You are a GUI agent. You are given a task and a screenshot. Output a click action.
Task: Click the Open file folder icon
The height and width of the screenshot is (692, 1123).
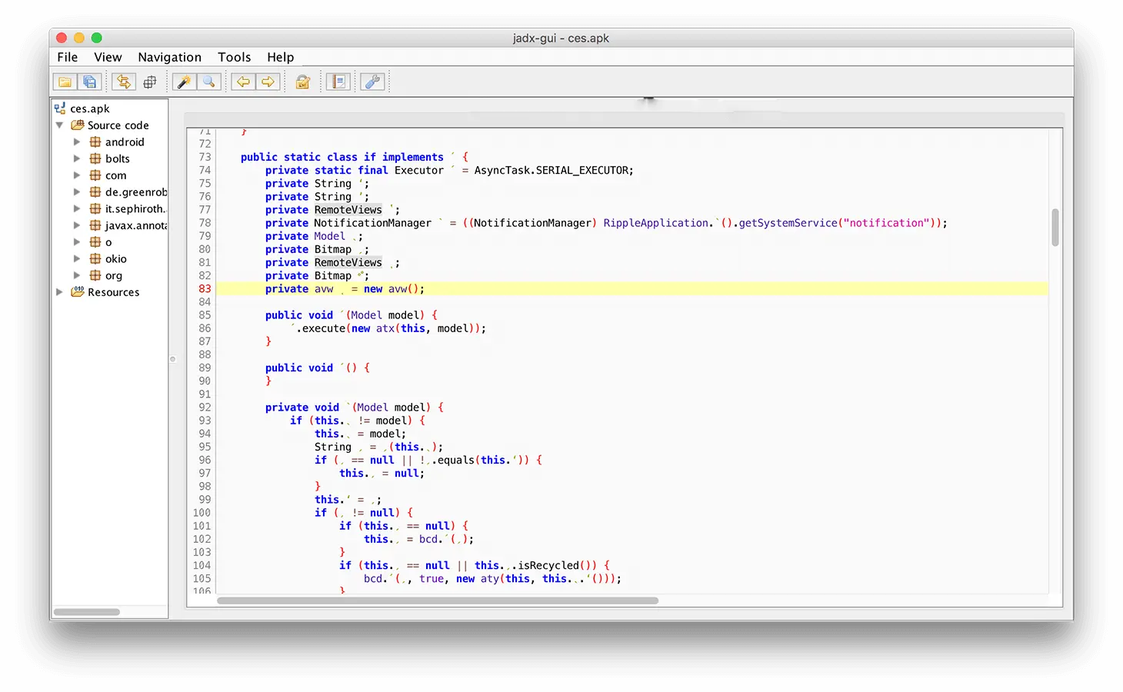point(65,82)
